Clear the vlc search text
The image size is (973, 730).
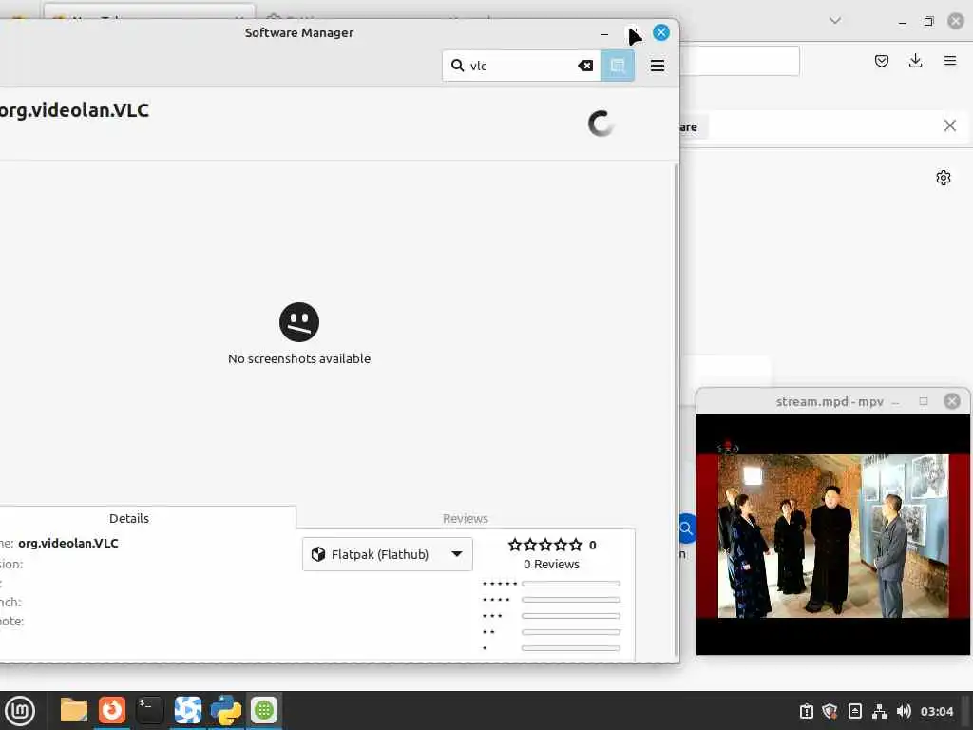click(585, 66)
